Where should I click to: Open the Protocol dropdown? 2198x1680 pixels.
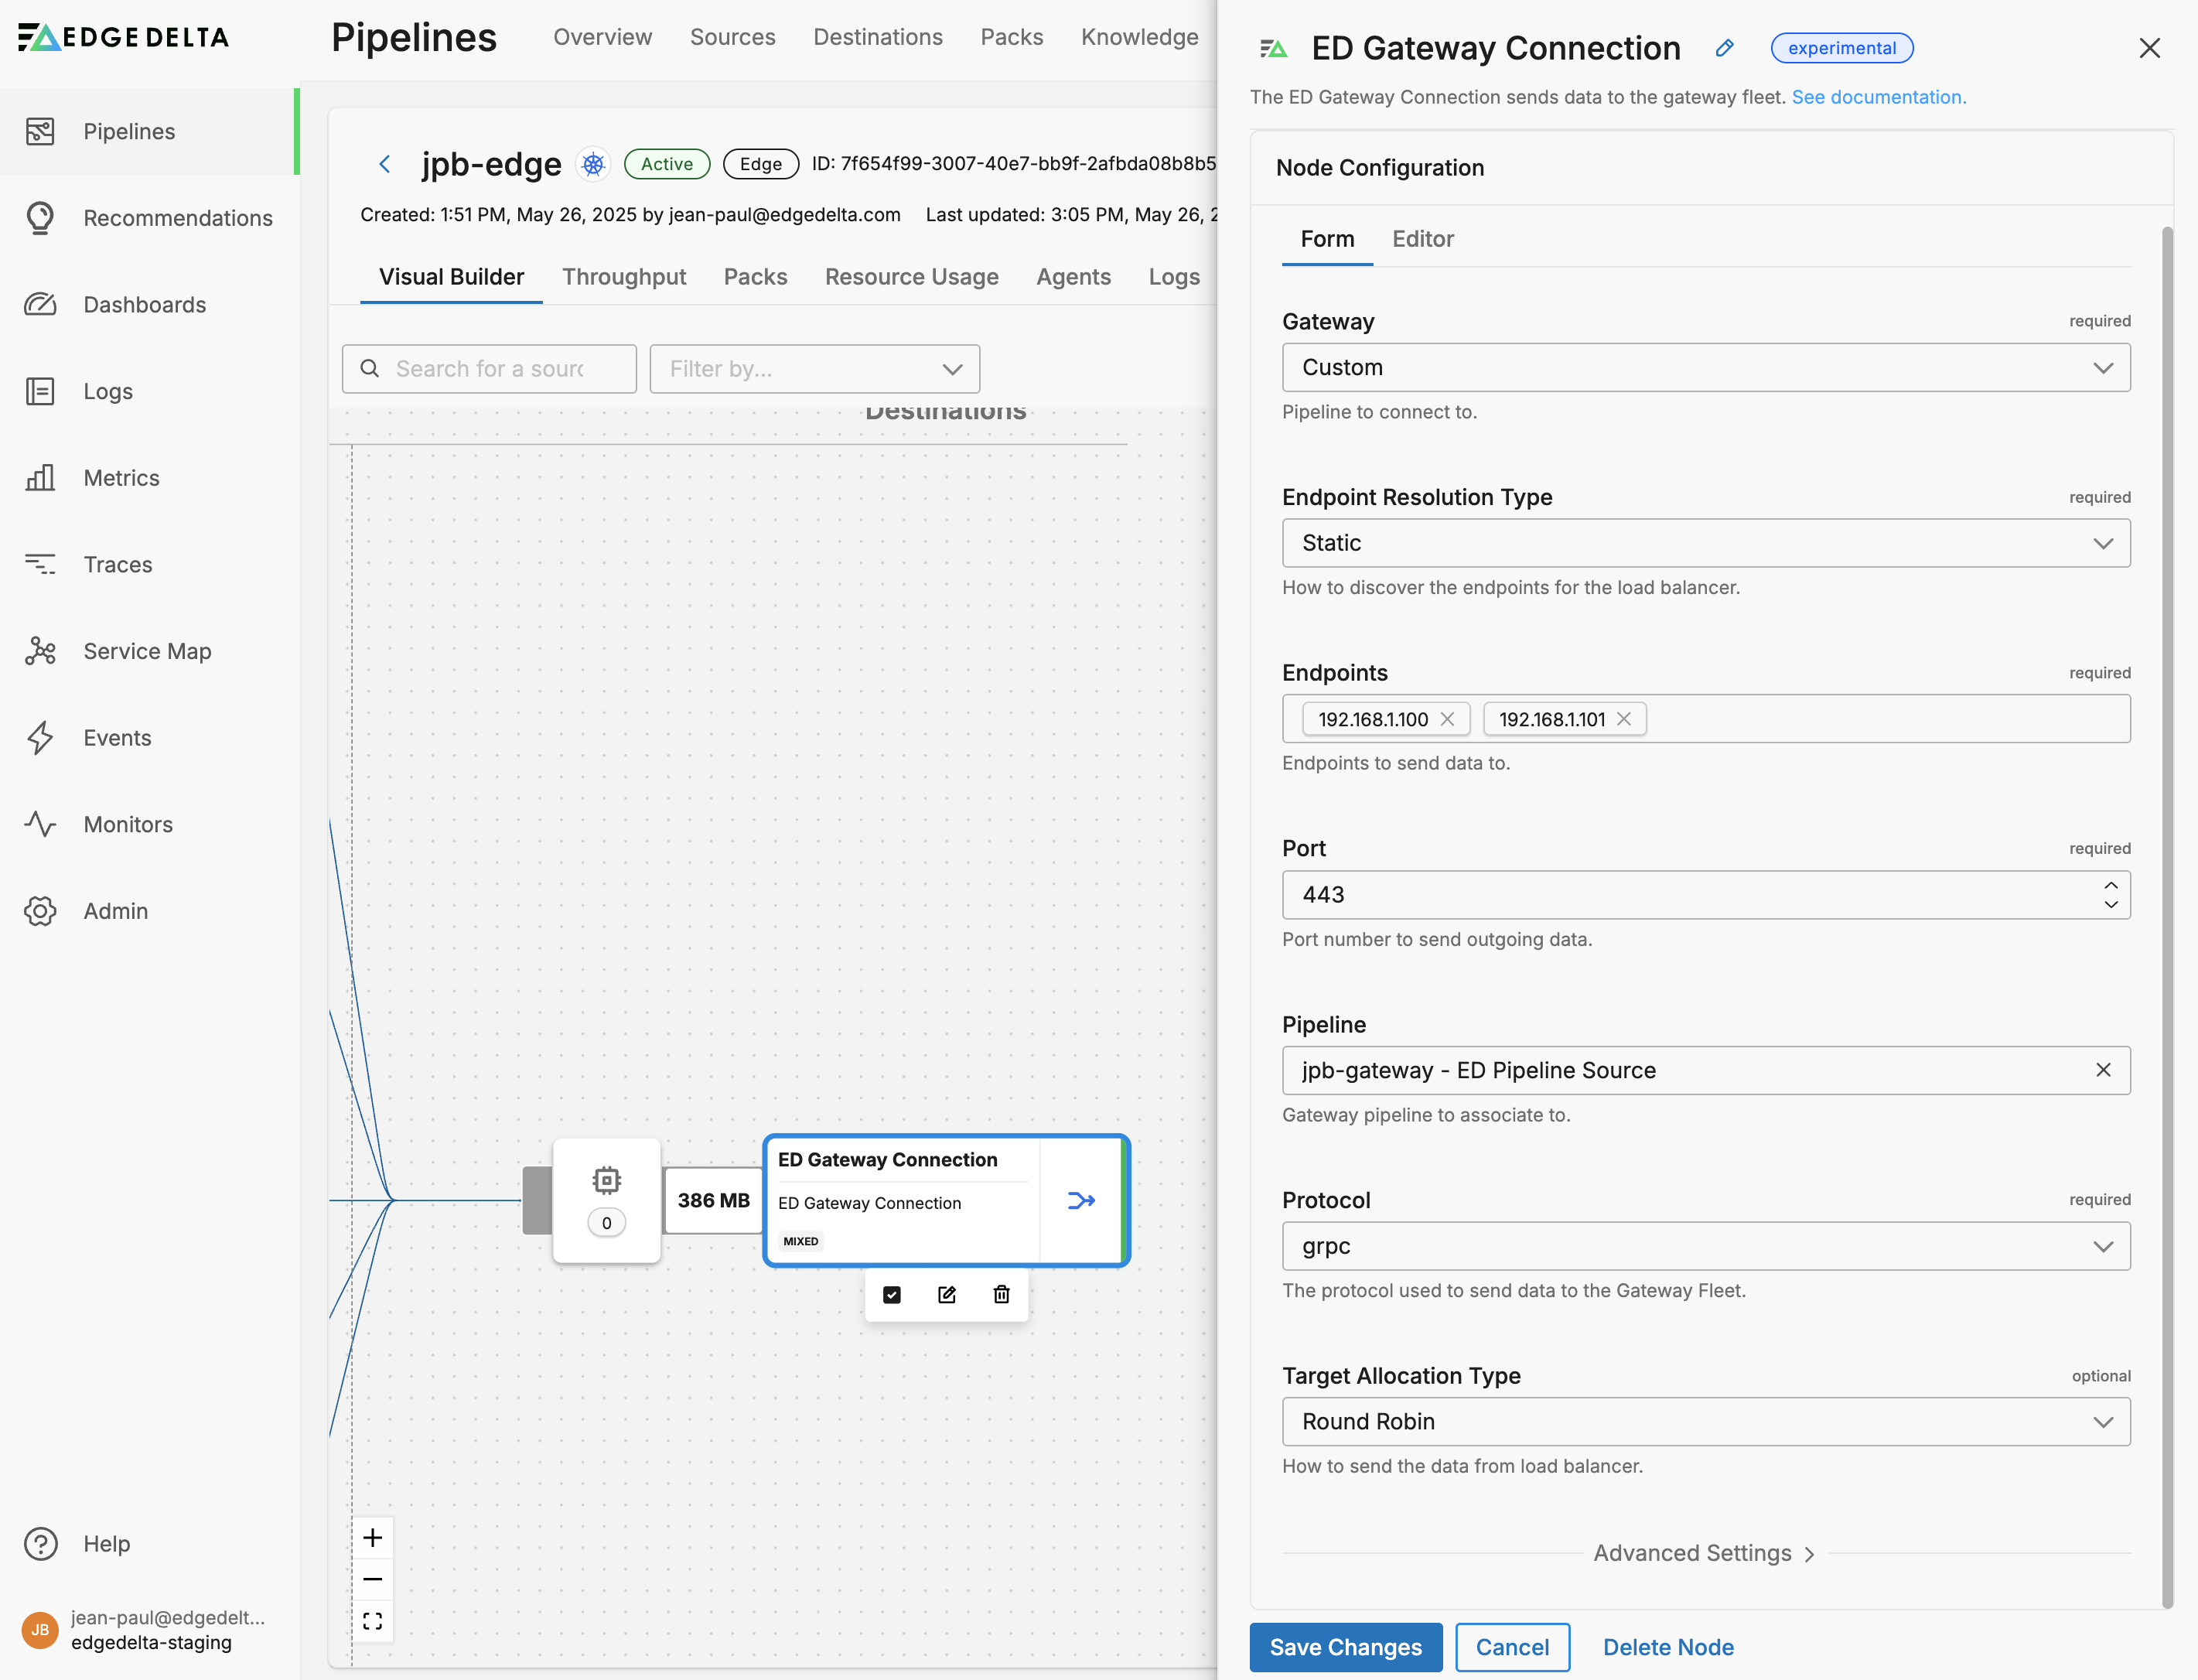point(1706,1246)
